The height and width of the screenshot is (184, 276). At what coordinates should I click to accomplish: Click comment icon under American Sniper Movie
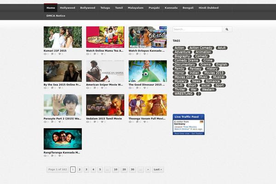tap(95, 88)
